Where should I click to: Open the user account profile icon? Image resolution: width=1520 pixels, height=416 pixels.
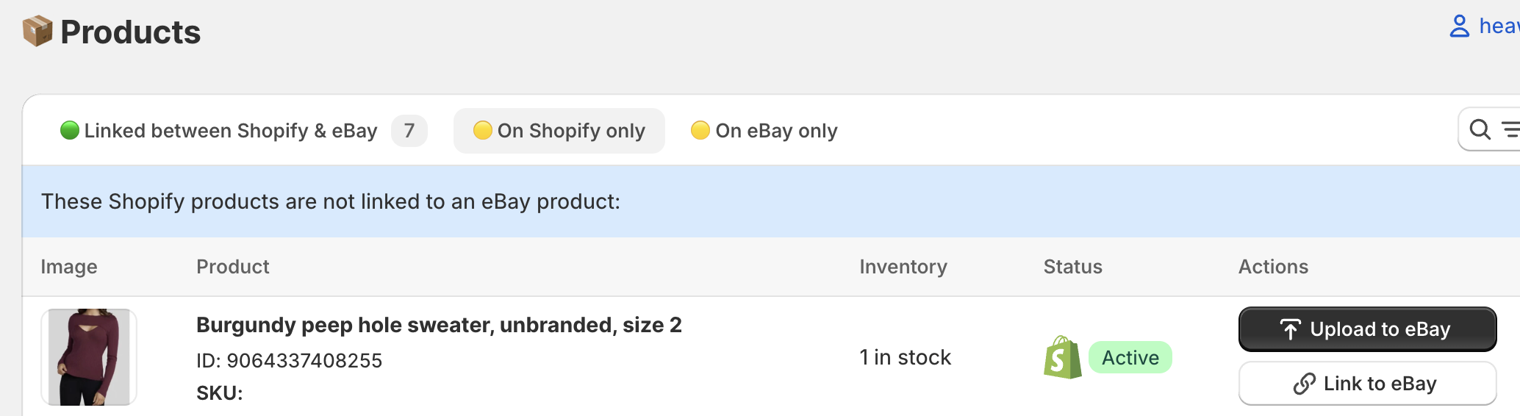[1459, 26]
